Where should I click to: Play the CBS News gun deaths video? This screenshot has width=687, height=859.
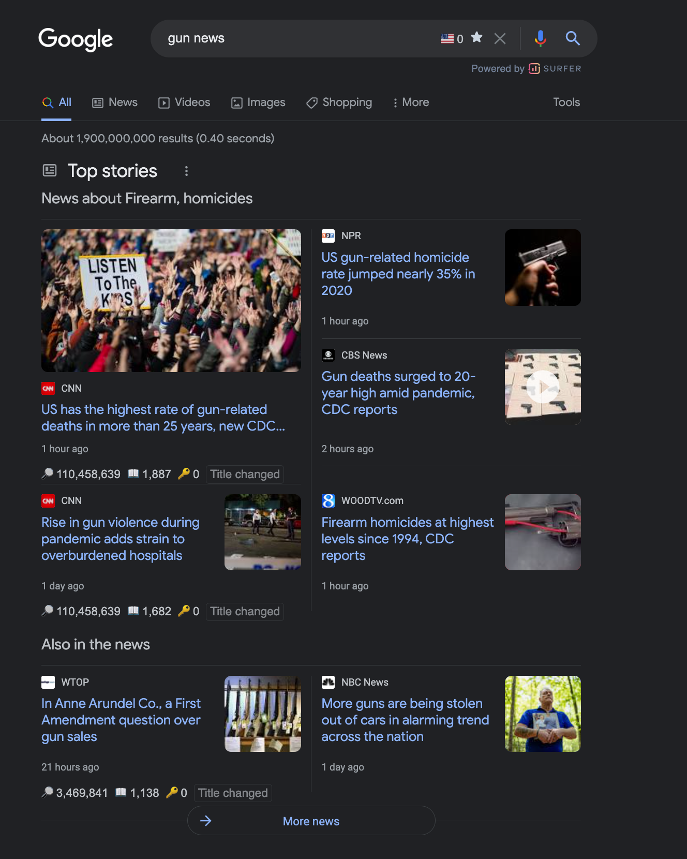pyautogui.click(x=543, y=387)
